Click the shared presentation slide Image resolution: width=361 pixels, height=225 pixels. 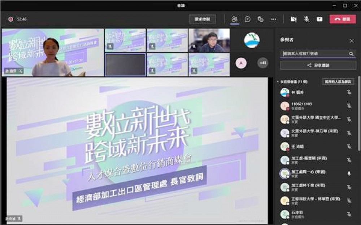pos(137,151)
